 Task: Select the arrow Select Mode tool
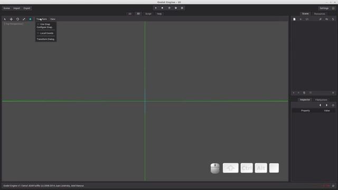[5, 19]
